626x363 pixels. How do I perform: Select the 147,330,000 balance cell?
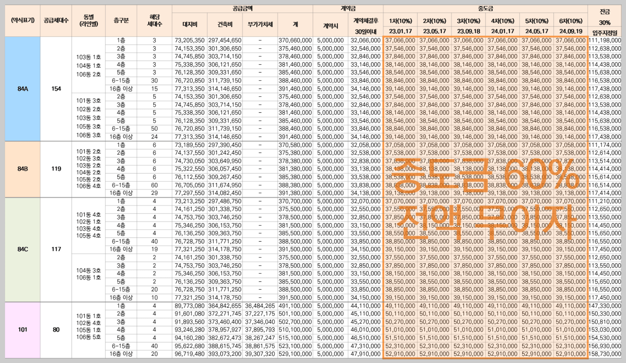point(605,306)
